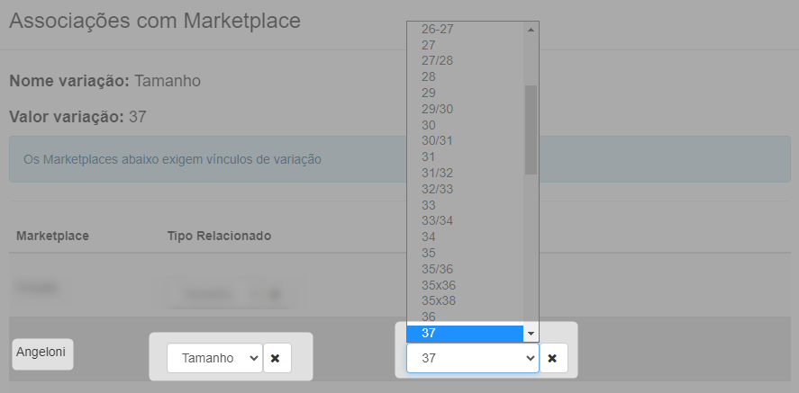Choose the 26-27 size option
799x393 pixels.
(x=464, y=29)
